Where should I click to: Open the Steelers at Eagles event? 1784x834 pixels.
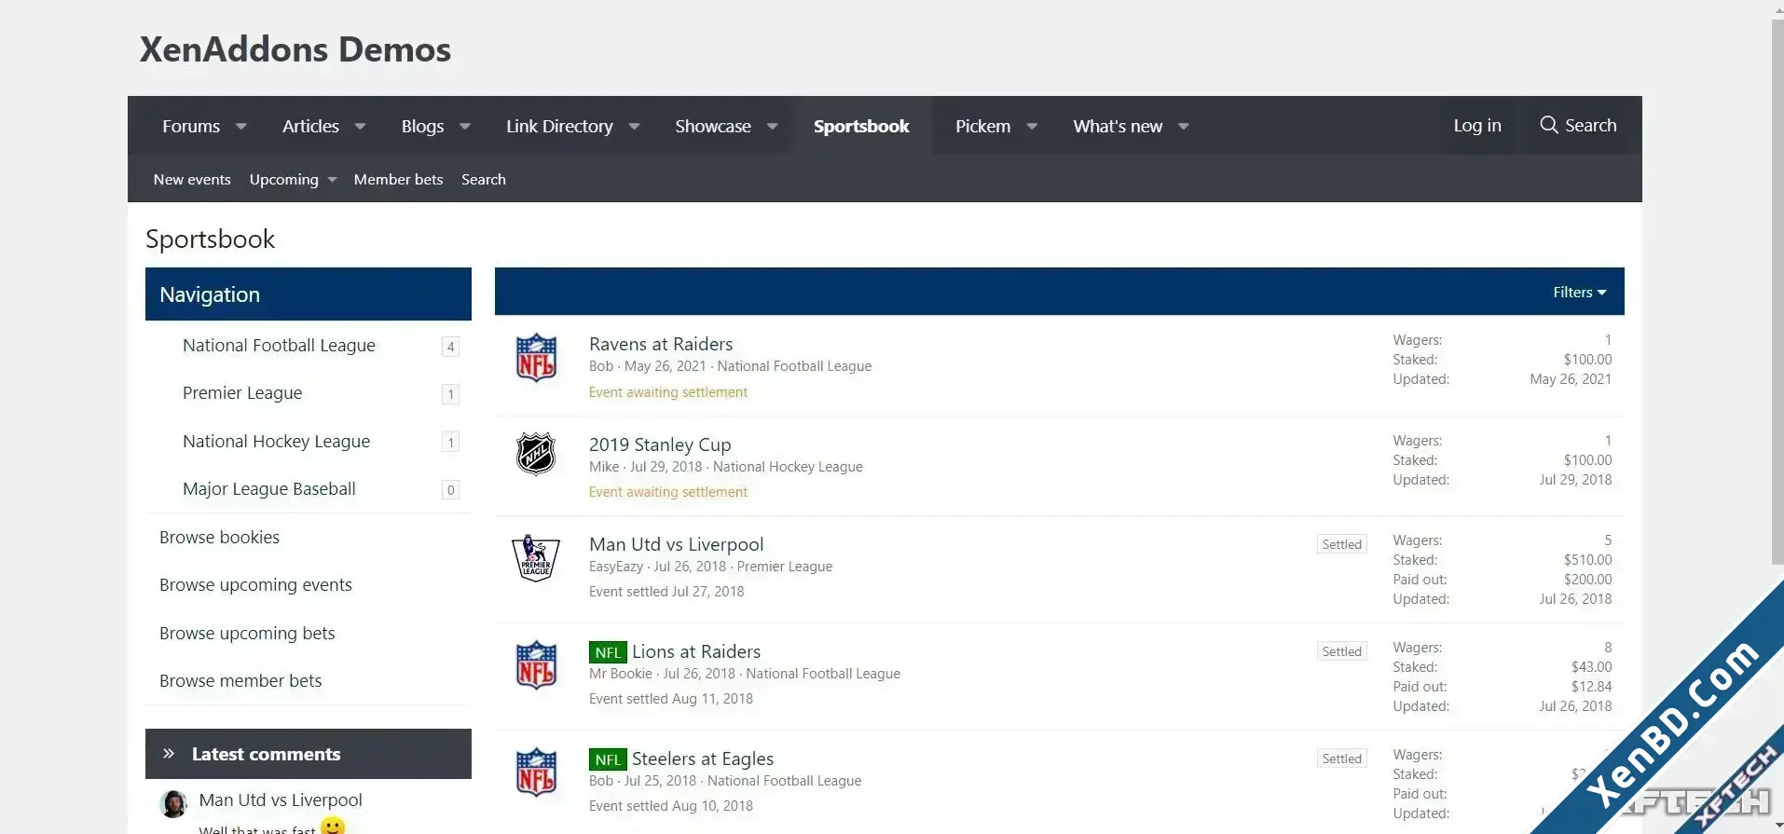coord(703,759)
